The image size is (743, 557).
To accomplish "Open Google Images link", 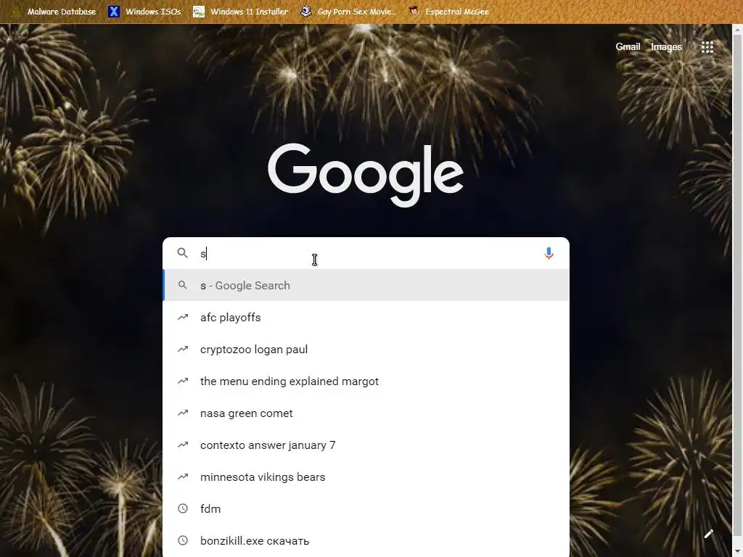I will pyautogui.click(x=666, y=46).
